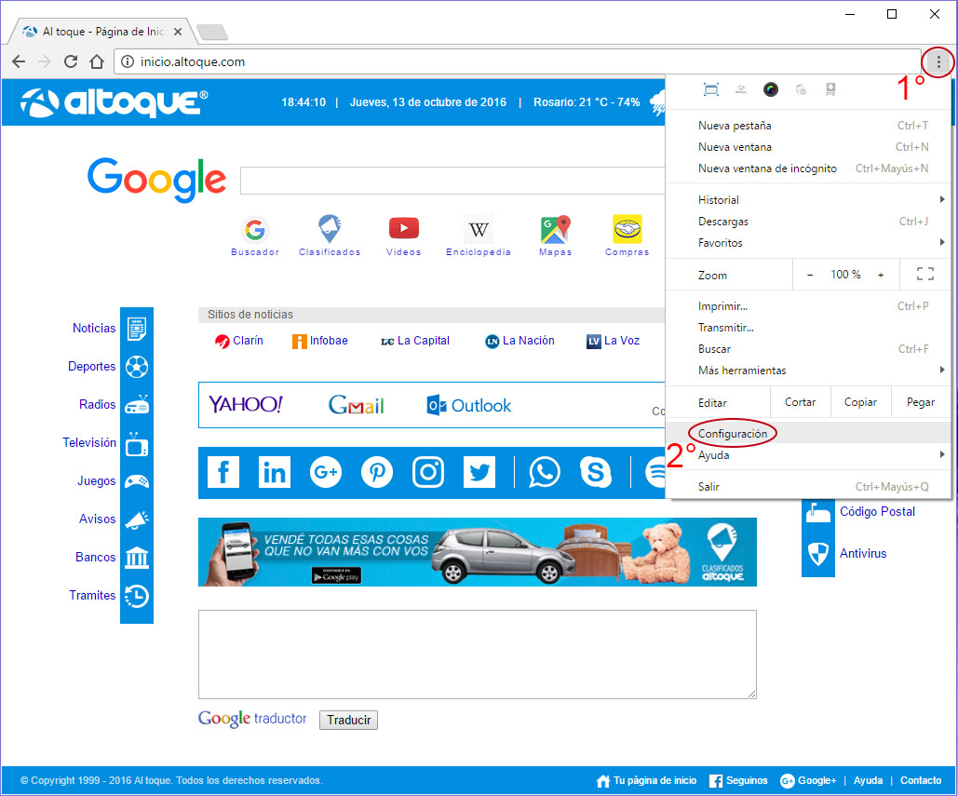Screen dimensions: 958x796
Task: Click the Facebook icon
Action: point(223,472)
